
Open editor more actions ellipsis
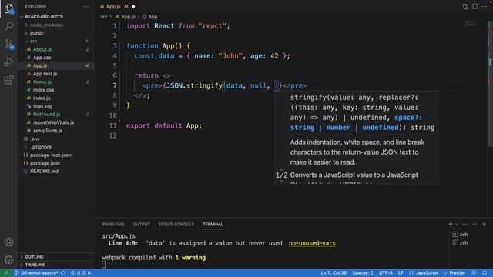485,7
